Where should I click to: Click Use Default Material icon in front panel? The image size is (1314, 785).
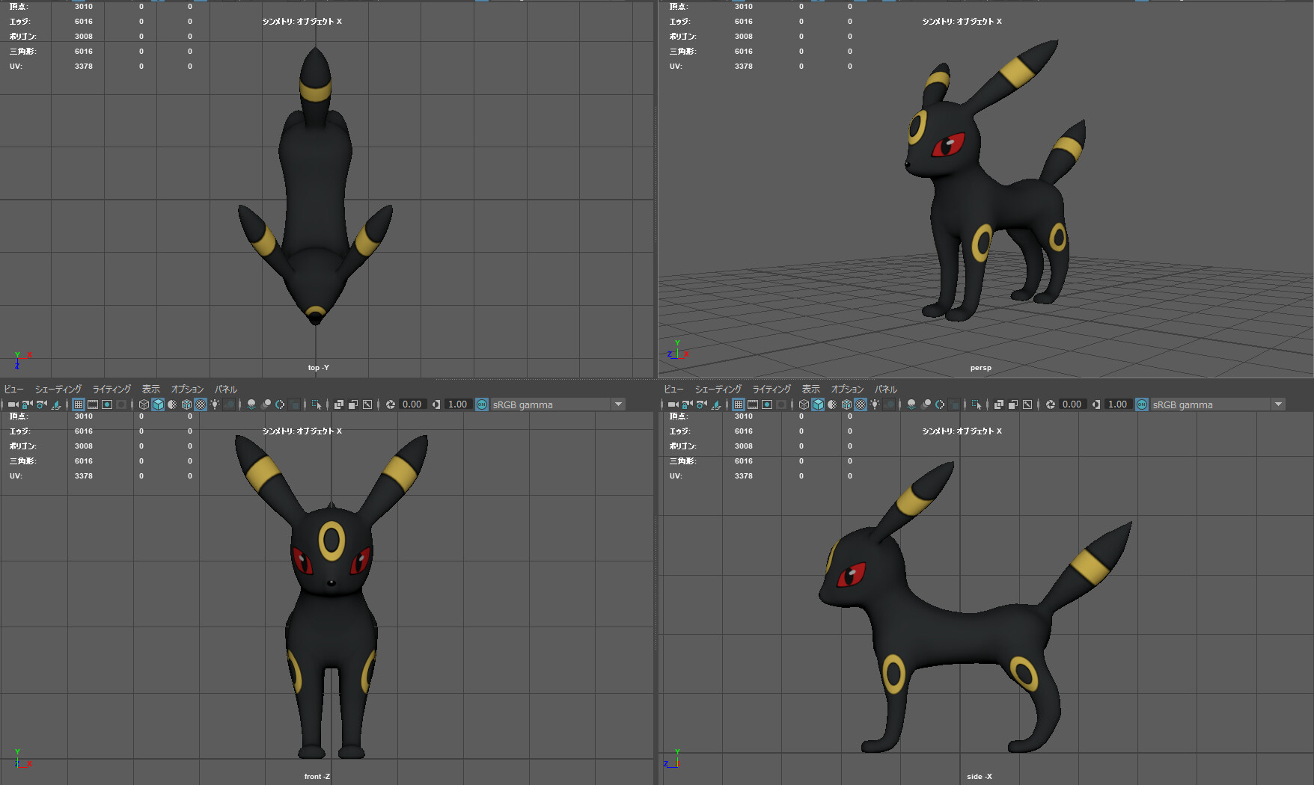(x=172, y=404)
